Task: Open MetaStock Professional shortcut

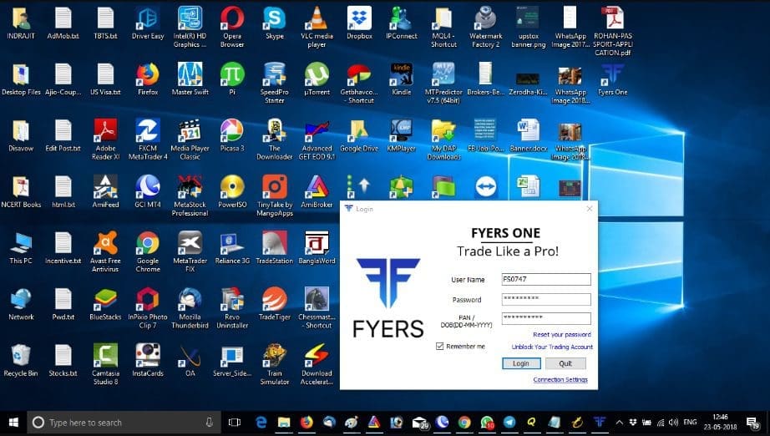Action: click(190, 195)
